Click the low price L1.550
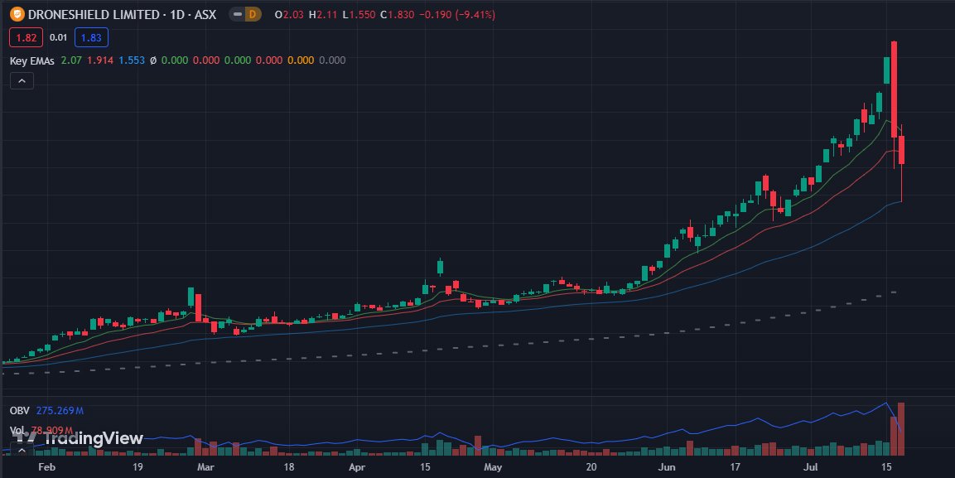The width and height of the screenshot is (955, 478). click(359, 15)
